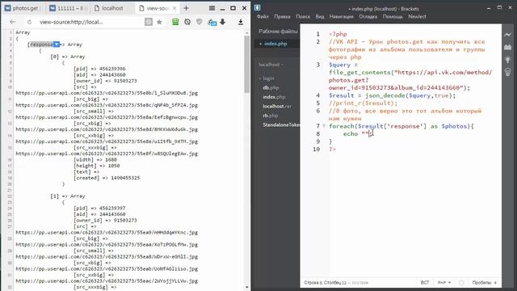The height and width of the screenshot is (291, 517).
Task: Click the browser page vertical scrollbar thumb
Action: [x=246, y=64]
